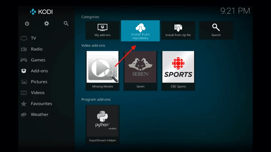
Task: Open the settings gear icon
Action: pyautogui.click(x=46, y=23)
